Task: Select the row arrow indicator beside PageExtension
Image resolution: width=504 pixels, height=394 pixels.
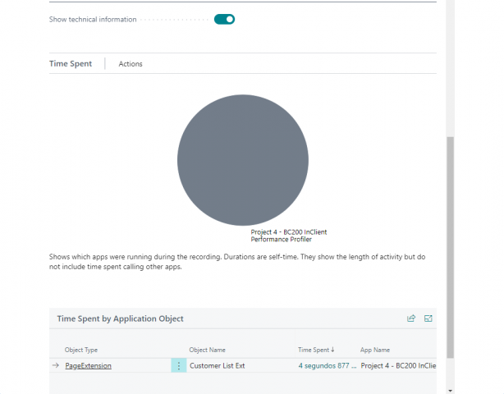Action: [x=55, y=366]
